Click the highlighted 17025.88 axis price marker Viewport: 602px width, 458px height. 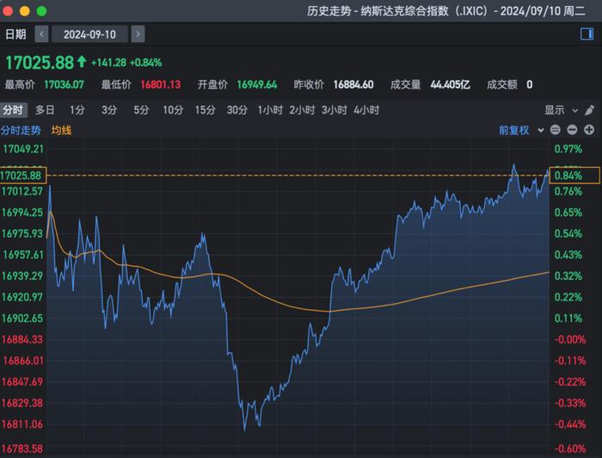[x=23, y=176]
